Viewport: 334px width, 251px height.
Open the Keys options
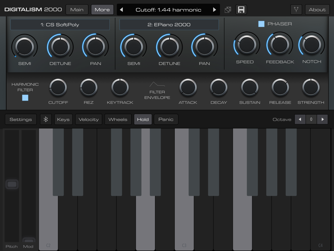pos(63,119)
